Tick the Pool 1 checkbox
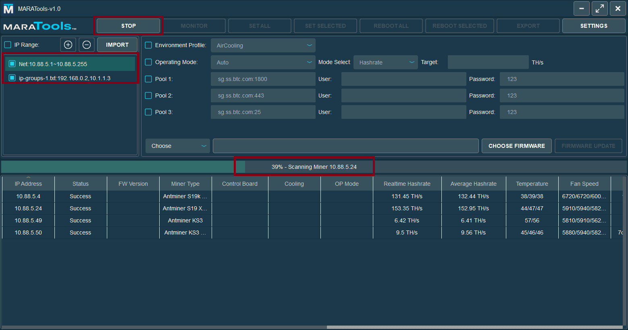 click(148, 79)
